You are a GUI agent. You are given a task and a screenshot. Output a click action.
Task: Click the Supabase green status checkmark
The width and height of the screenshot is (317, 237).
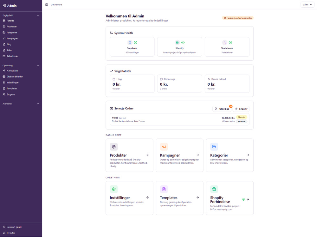[136, 43]
